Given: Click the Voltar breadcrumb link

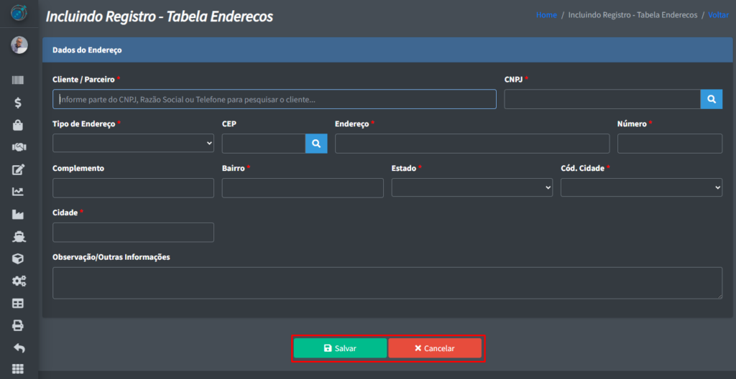Looking at the screenshot, I should click(x=718, y=15).
